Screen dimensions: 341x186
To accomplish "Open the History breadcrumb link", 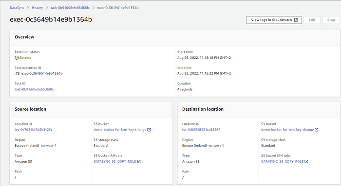I will [x=38, y=8].
